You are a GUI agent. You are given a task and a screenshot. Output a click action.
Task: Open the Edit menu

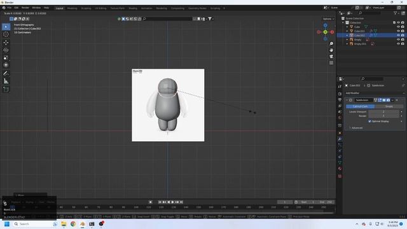click(17, 8)
